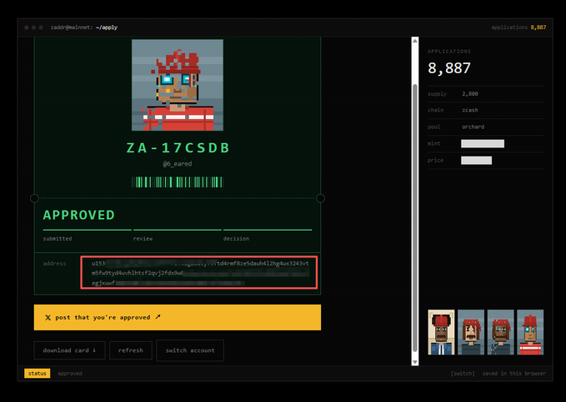Screen dimensions: 566x402
Task: Click the X logo icon on yellow button
Action: 48,318
